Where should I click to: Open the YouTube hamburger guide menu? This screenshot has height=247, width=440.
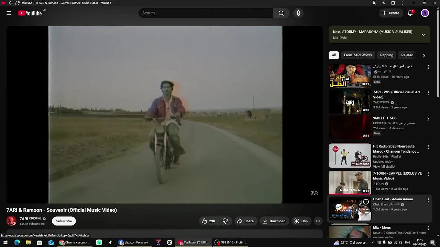tap(9, 13)
